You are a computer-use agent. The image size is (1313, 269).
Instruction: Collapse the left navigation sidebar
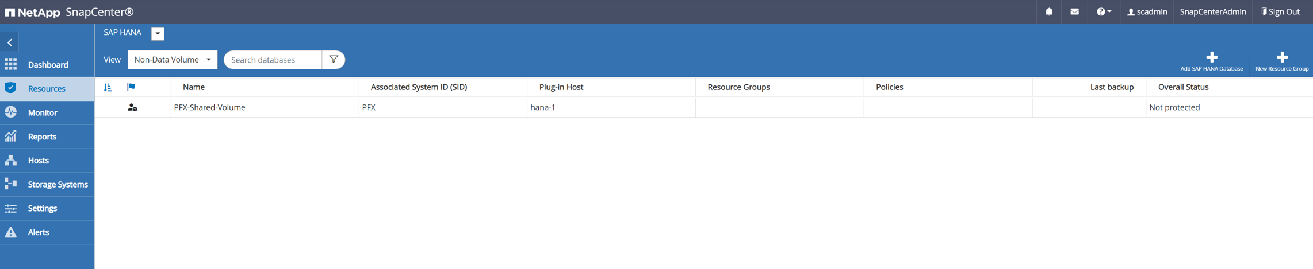[x=10, y=42]
